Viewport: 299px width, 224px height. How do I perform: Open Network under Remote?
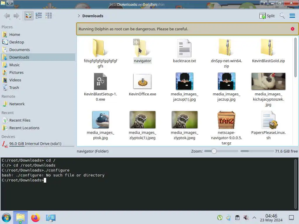(x=38, y=104)
